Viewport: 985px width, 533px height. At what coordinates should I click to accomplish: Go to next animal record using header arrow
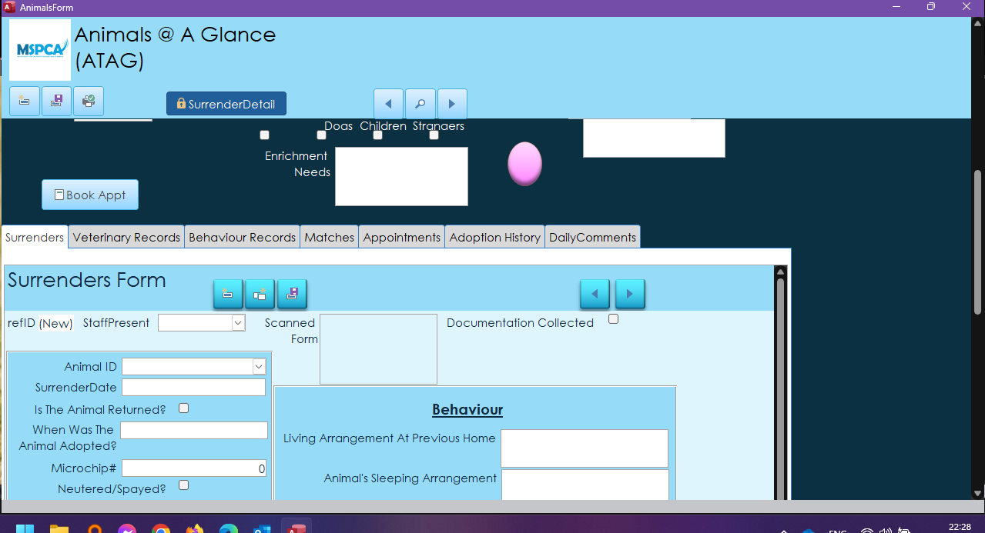pyautogui.click(x=452, y=104)
